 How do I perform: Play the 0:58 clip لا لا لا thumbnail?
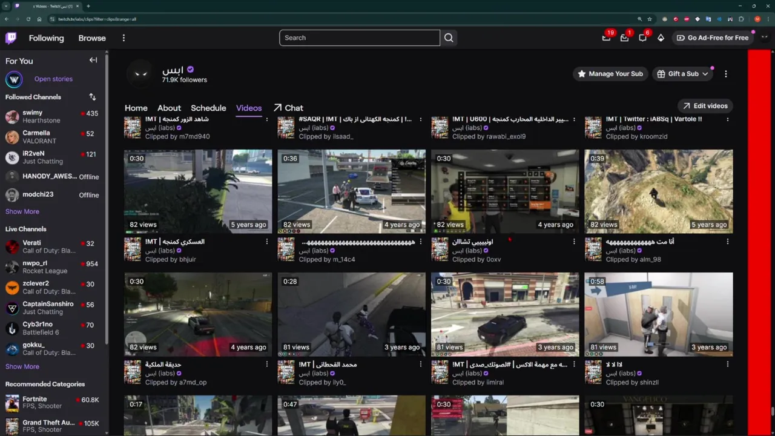pyautogui.click(x=659, y=314)
